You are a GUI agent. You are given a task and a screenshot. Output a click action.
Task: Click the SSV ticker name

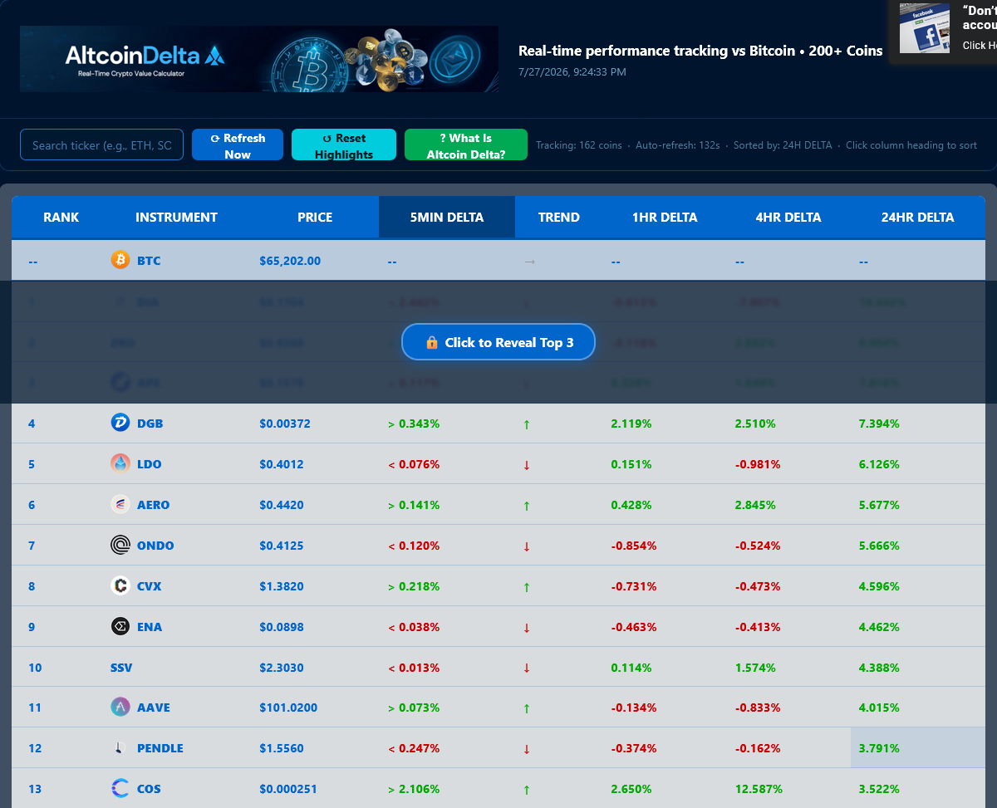pyautogui.click(x=121, y=668)
